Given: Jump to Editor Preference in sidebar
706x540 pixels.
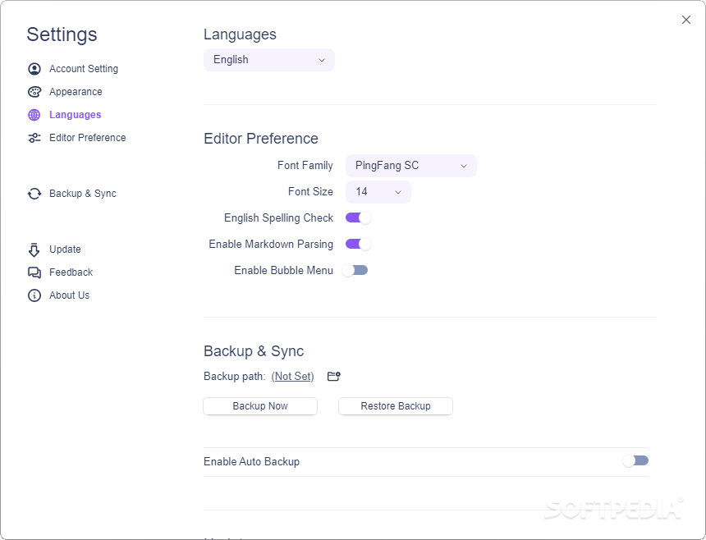Looking at the screenshot, I should pos(87,138).
